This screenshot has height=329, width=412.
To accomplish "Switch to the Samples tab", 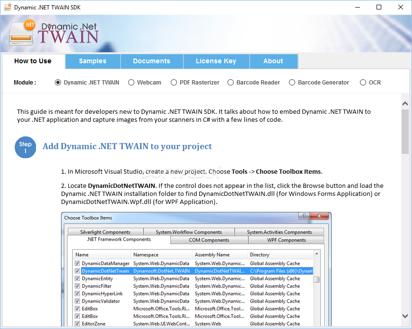I will (93, 61).
